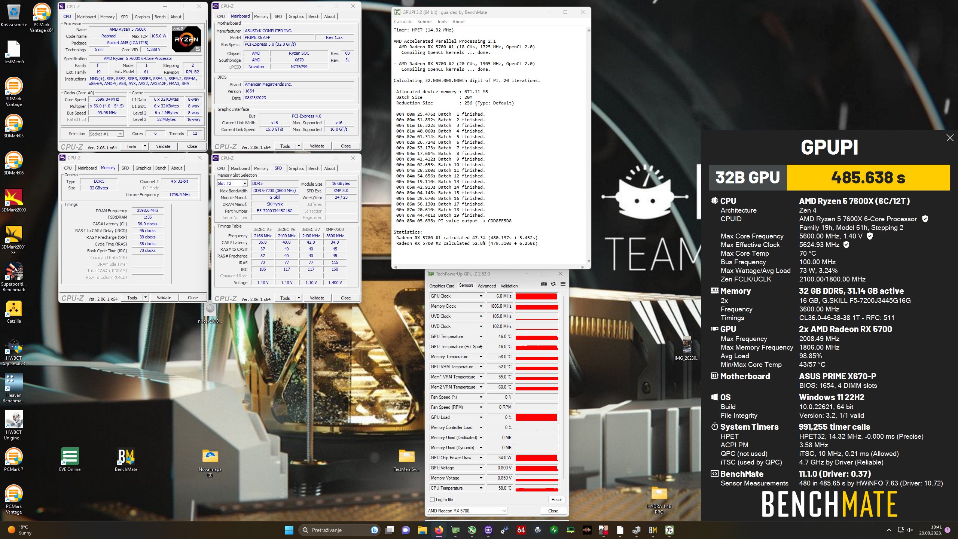
Task: Click the Close button in GPU-Z
Action: point(553,511)
